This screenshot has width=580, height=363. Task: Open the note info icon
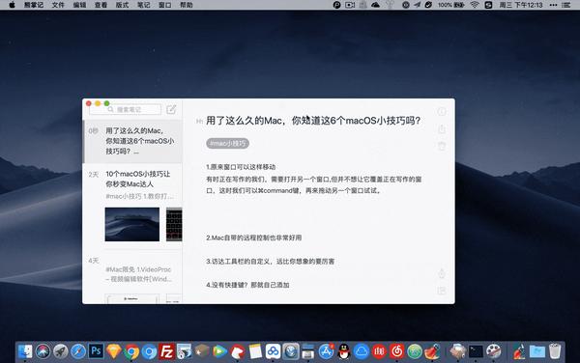point(442,112)
